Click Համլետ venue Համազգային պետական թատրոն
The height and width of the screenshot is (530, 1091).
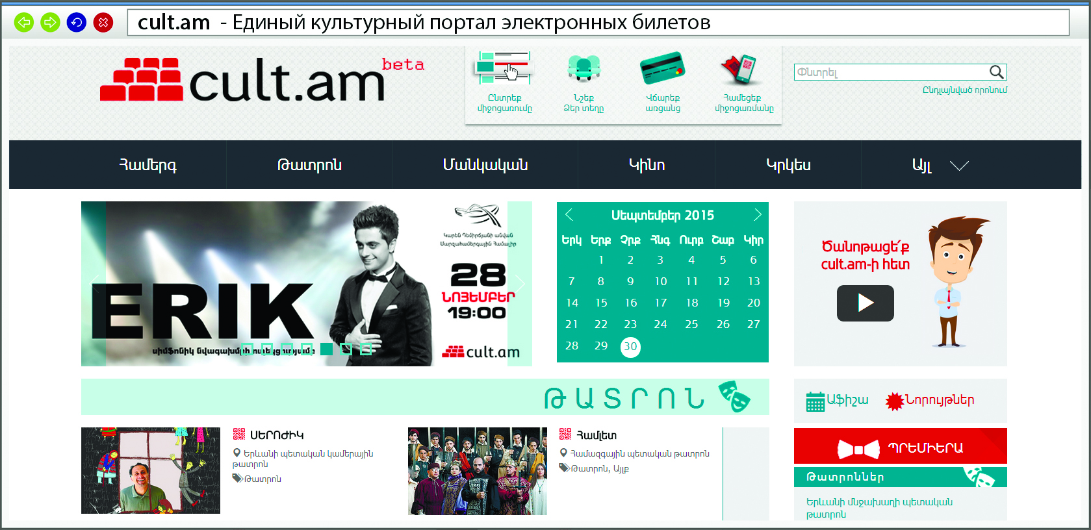click(639, 453)
